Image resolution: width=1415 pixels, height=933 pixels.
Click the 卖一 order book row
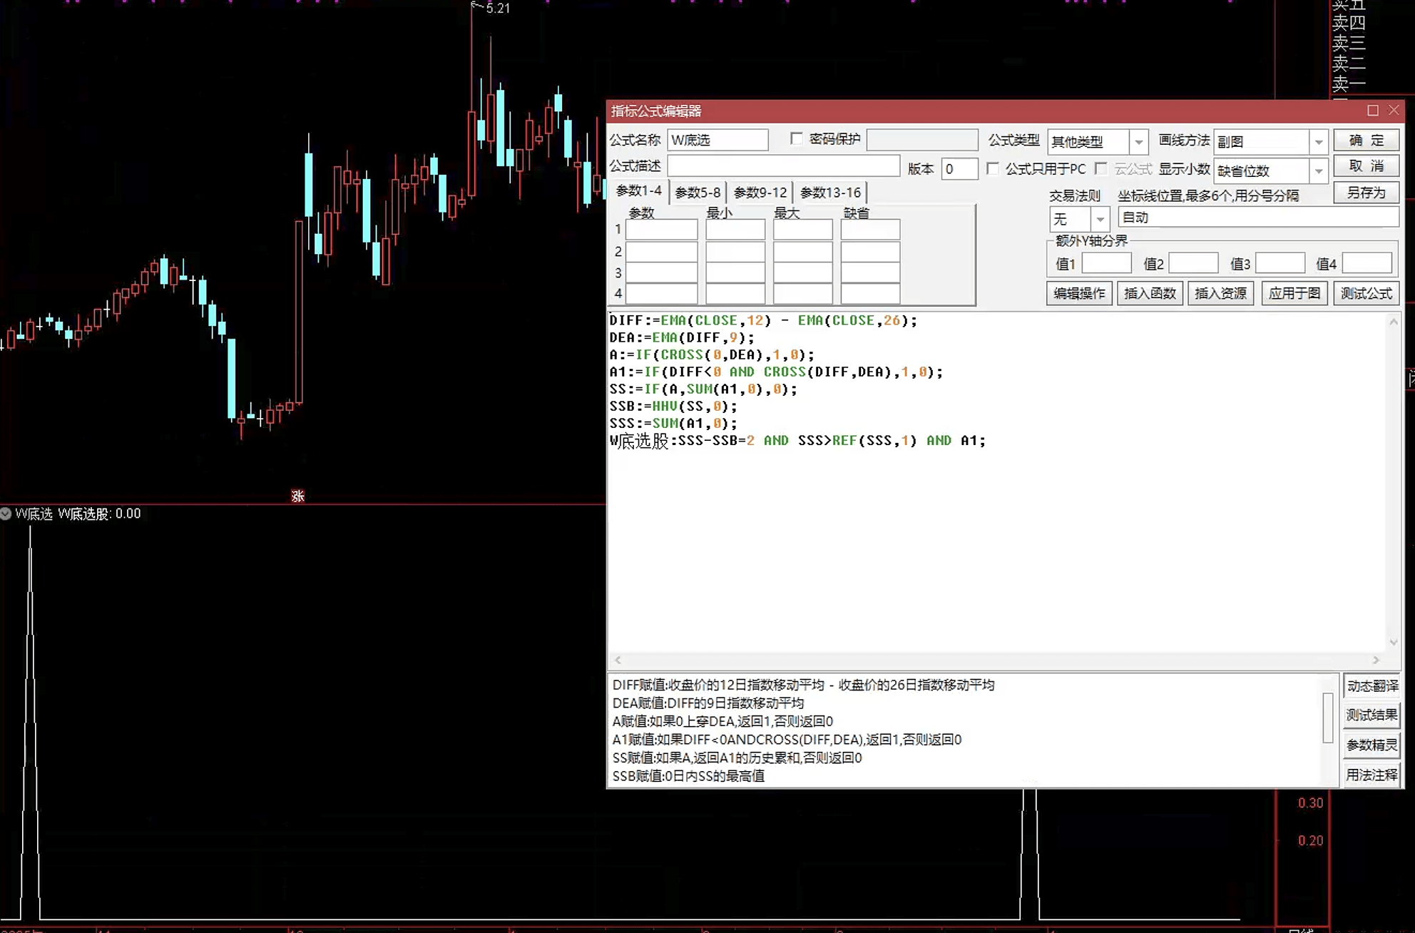click(x=1349, y=84)
